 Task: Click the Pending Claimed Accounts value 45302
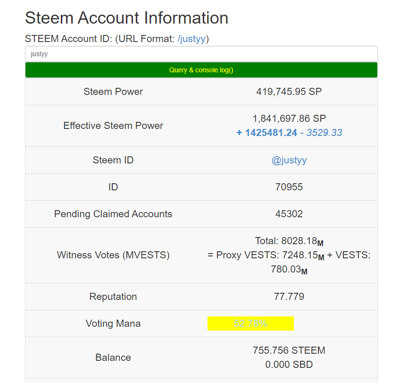tap(289, 214)
